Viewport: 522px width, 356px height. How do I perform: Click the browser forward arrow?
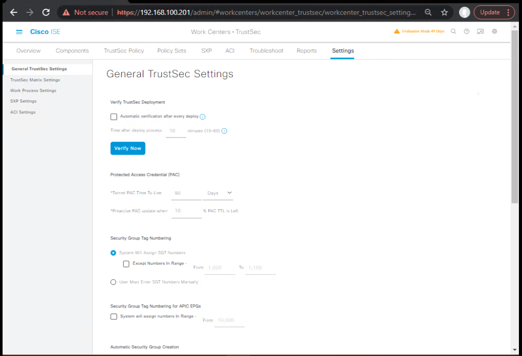tap(30, 13)
